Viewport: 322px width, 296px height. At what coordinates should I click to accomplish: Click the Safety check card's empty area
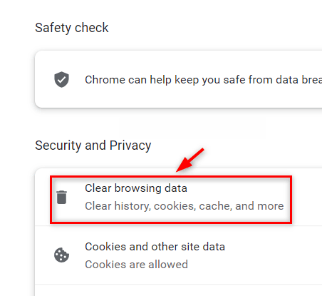[178, 98]
